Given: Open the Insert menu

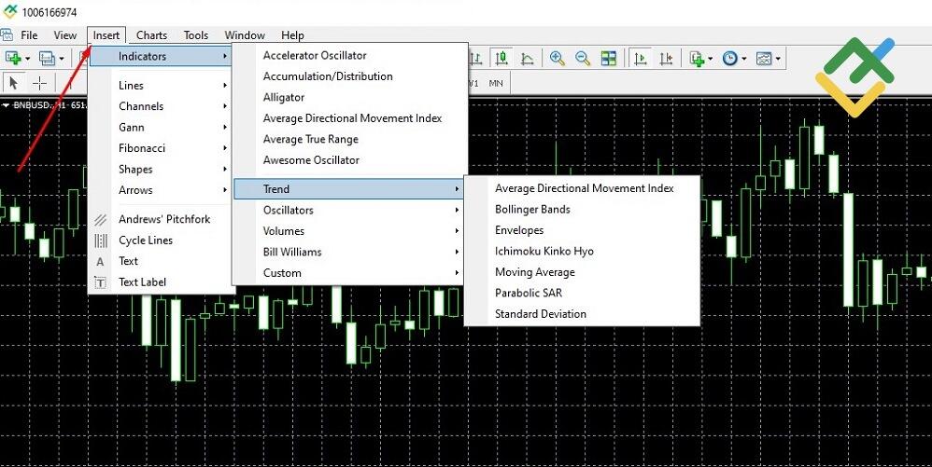Looking at the screenshot, I should click(106, 35).
